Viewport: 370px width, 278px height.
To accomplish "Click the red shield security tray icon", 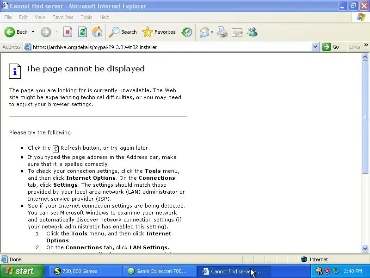I will [327, 271].
